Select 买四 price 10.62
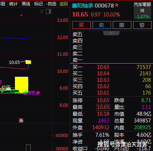This screenshot has height=151, width=153. click(x=103, y=86)
